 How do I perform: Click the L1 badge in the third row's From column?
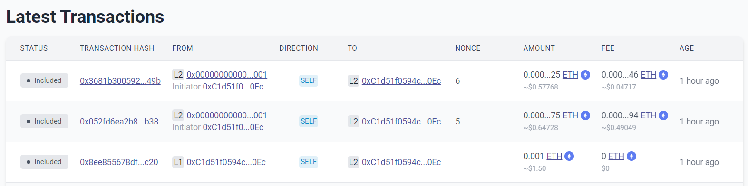click(x=178, y=162)
